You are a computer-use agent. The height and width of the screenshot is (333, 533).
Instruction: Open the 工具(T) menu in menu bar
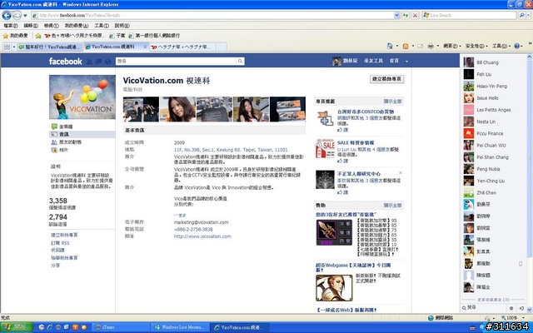102,26
